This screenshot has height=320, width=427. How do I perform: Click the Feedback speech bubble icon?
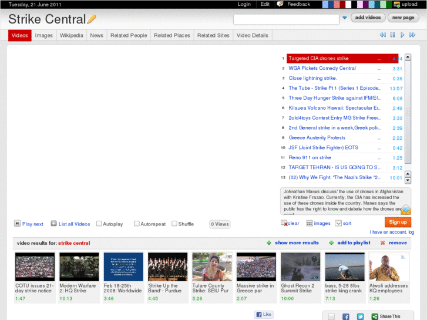(280, 4)
